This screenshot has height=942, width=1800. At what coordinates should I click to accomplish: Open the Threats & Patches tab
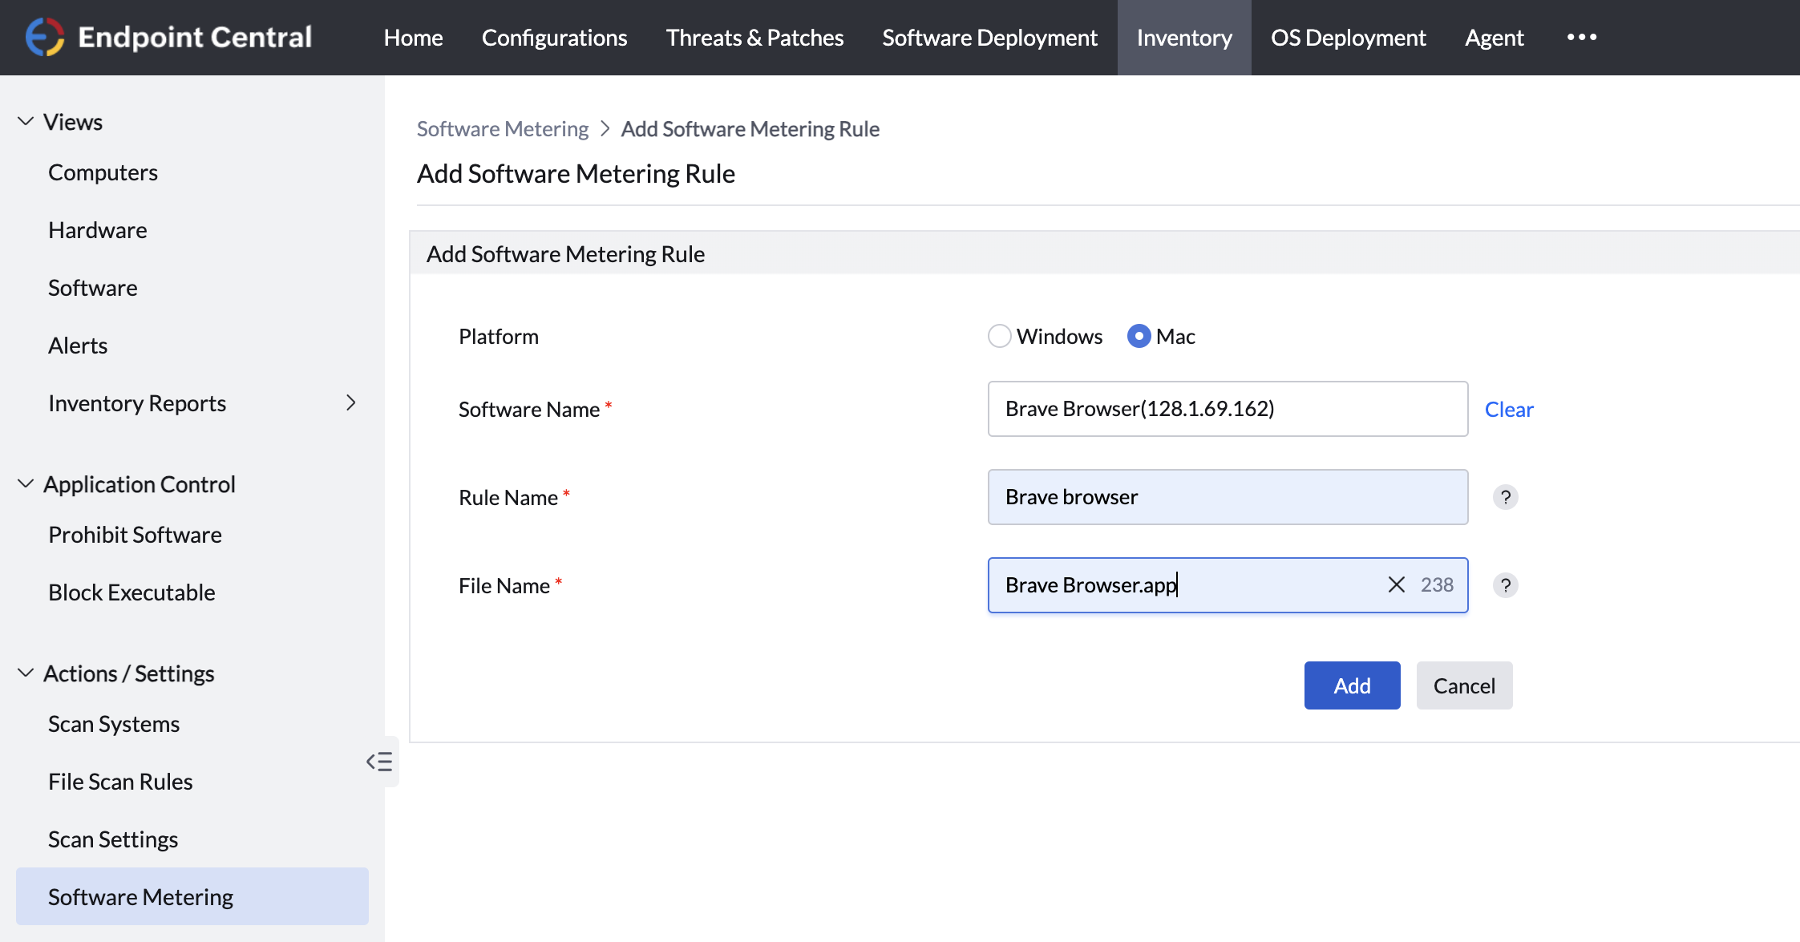click(x=754, y=37)
